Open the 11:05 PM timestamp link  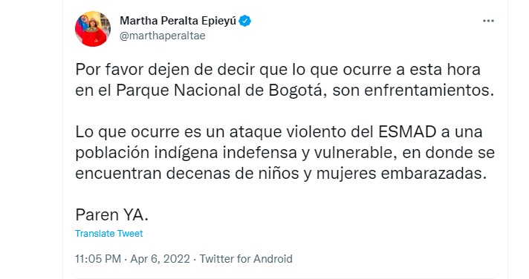[x=98, y=259]
